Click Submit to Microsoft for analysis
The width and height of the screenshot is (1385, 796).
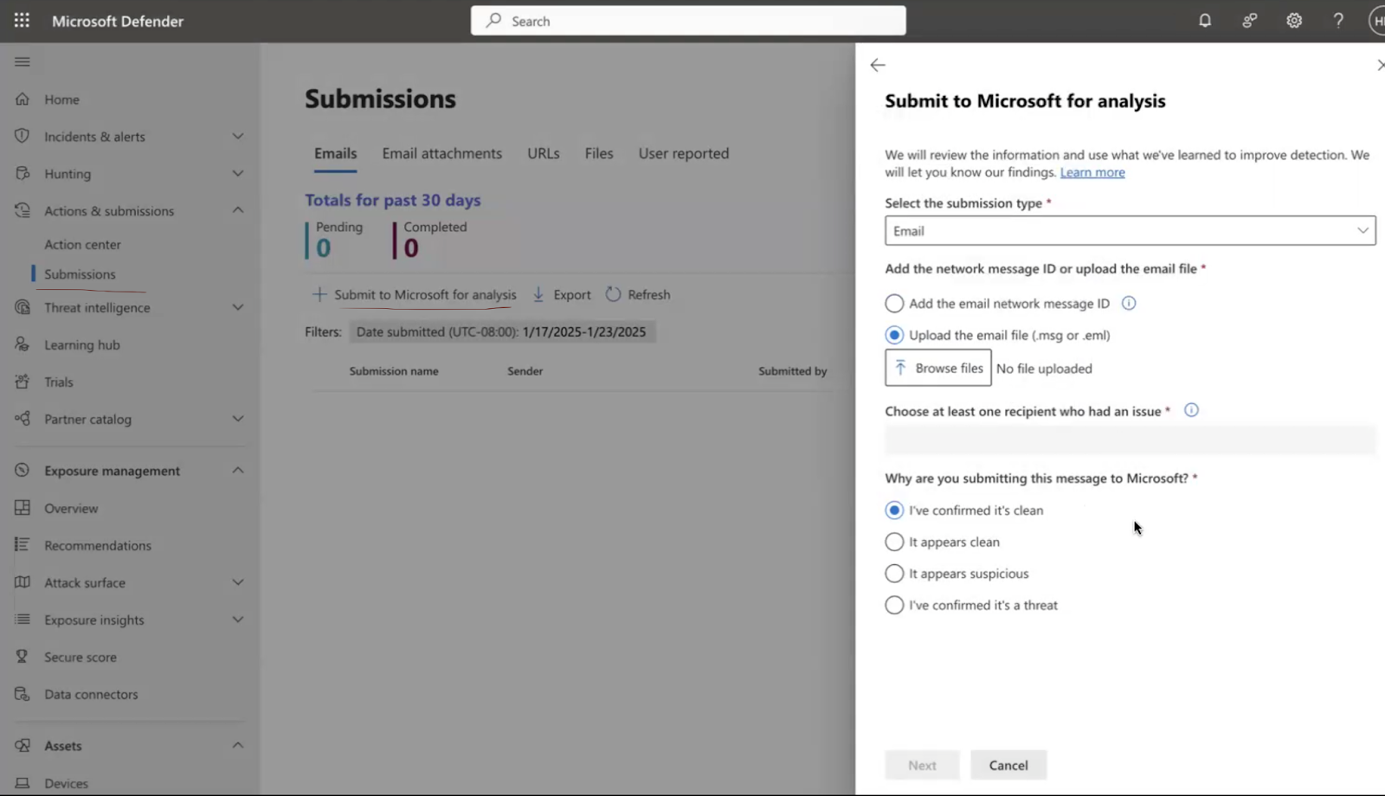[414, 294]
